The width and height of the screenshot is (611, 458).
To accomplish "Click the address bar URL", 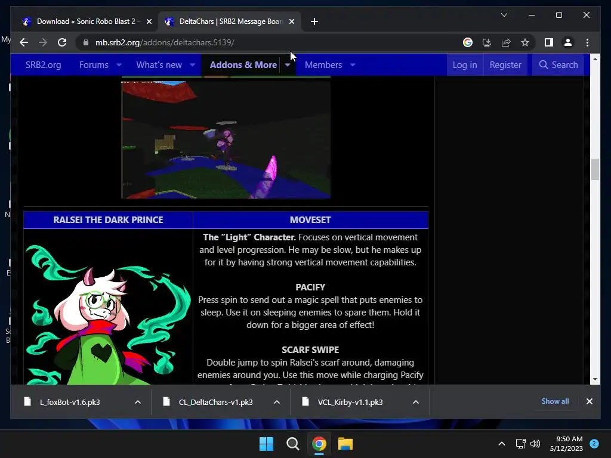I will (x=165, y=42).
